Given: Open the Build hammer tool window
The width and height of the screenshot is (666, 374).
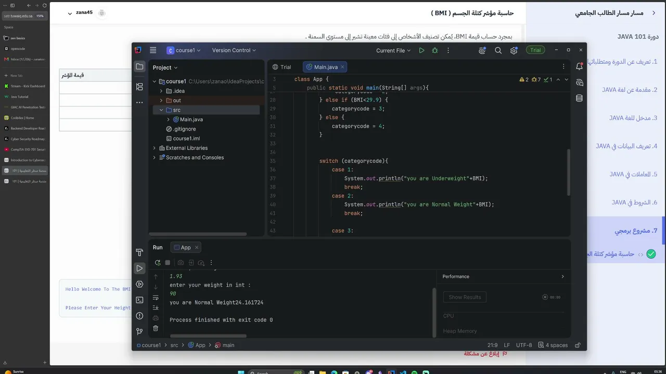Looking at the screenshot, I should pos(139,252).
